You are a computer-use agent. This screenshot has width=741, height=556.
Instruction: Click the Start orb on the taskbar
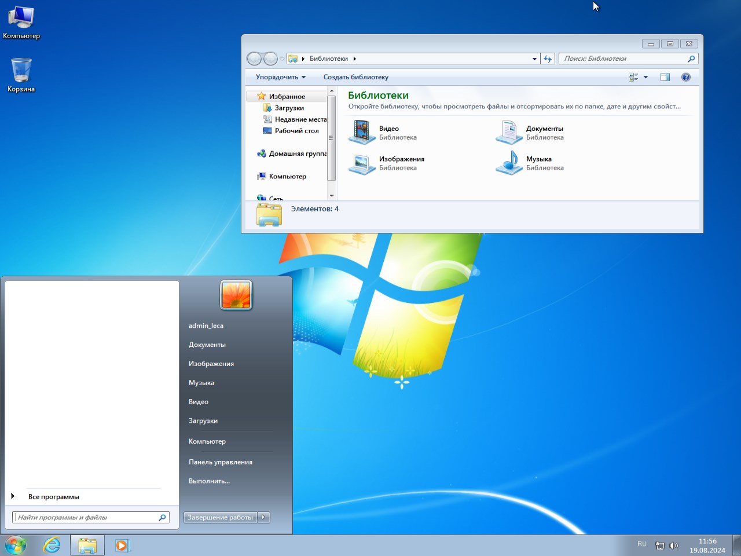click(x=16, y=545)
